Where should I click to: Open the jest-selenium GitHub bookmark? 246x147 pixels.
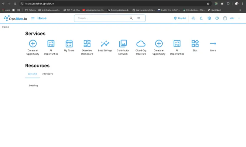[144, 10]
